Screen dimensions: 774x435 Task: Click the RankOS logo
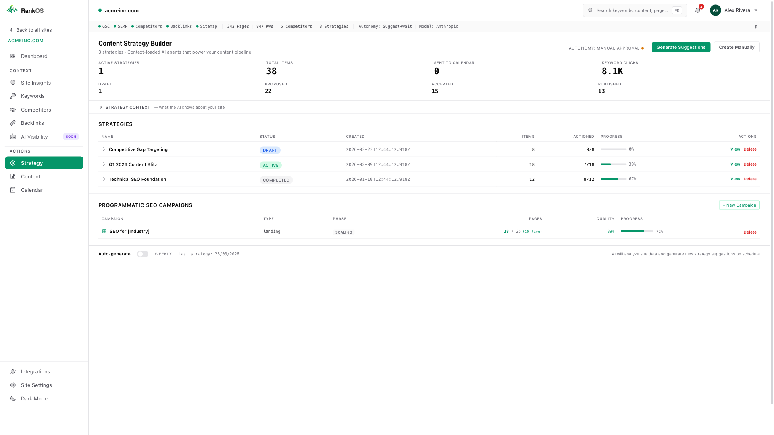pyautogui.click(x=25, y=10)
